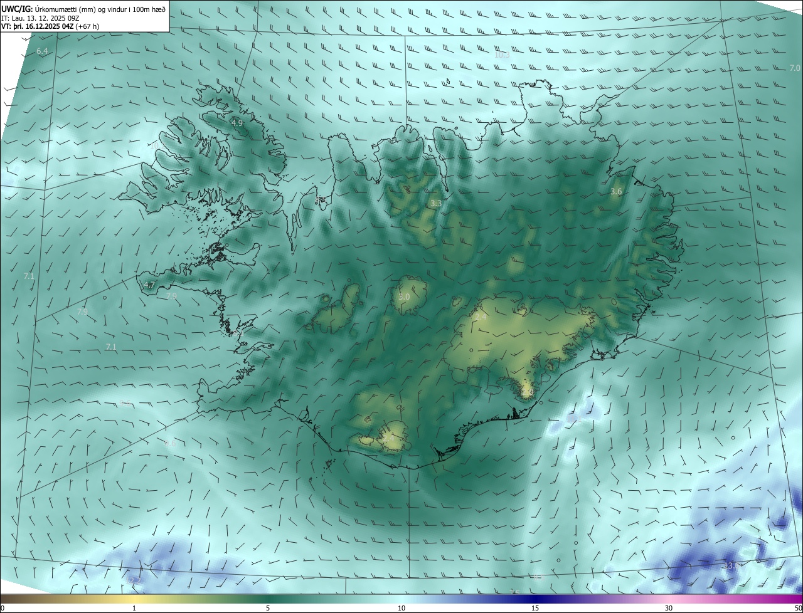803x613 pixels.
Task: Click the 50 tick on the color scale
Action: pyautogui.click(x=798, y=608)
